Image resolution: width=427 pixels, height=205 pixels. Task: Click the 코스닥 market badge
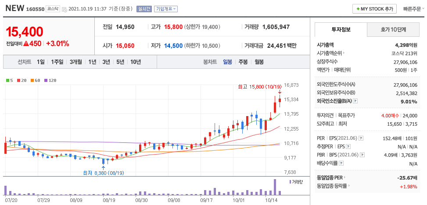53,9
